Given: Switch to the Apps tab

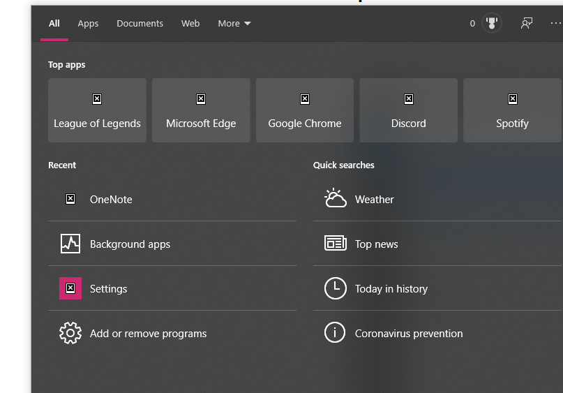Looking at the screenshot, I should click(88, 24).
